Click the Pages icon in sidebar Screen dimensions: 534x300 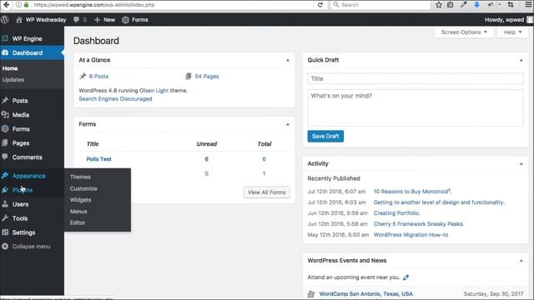(x=5, y=143)
